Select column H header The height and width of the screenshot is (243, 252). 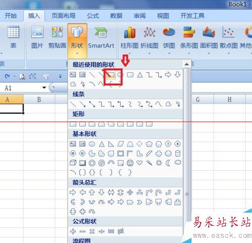[229, 100]
